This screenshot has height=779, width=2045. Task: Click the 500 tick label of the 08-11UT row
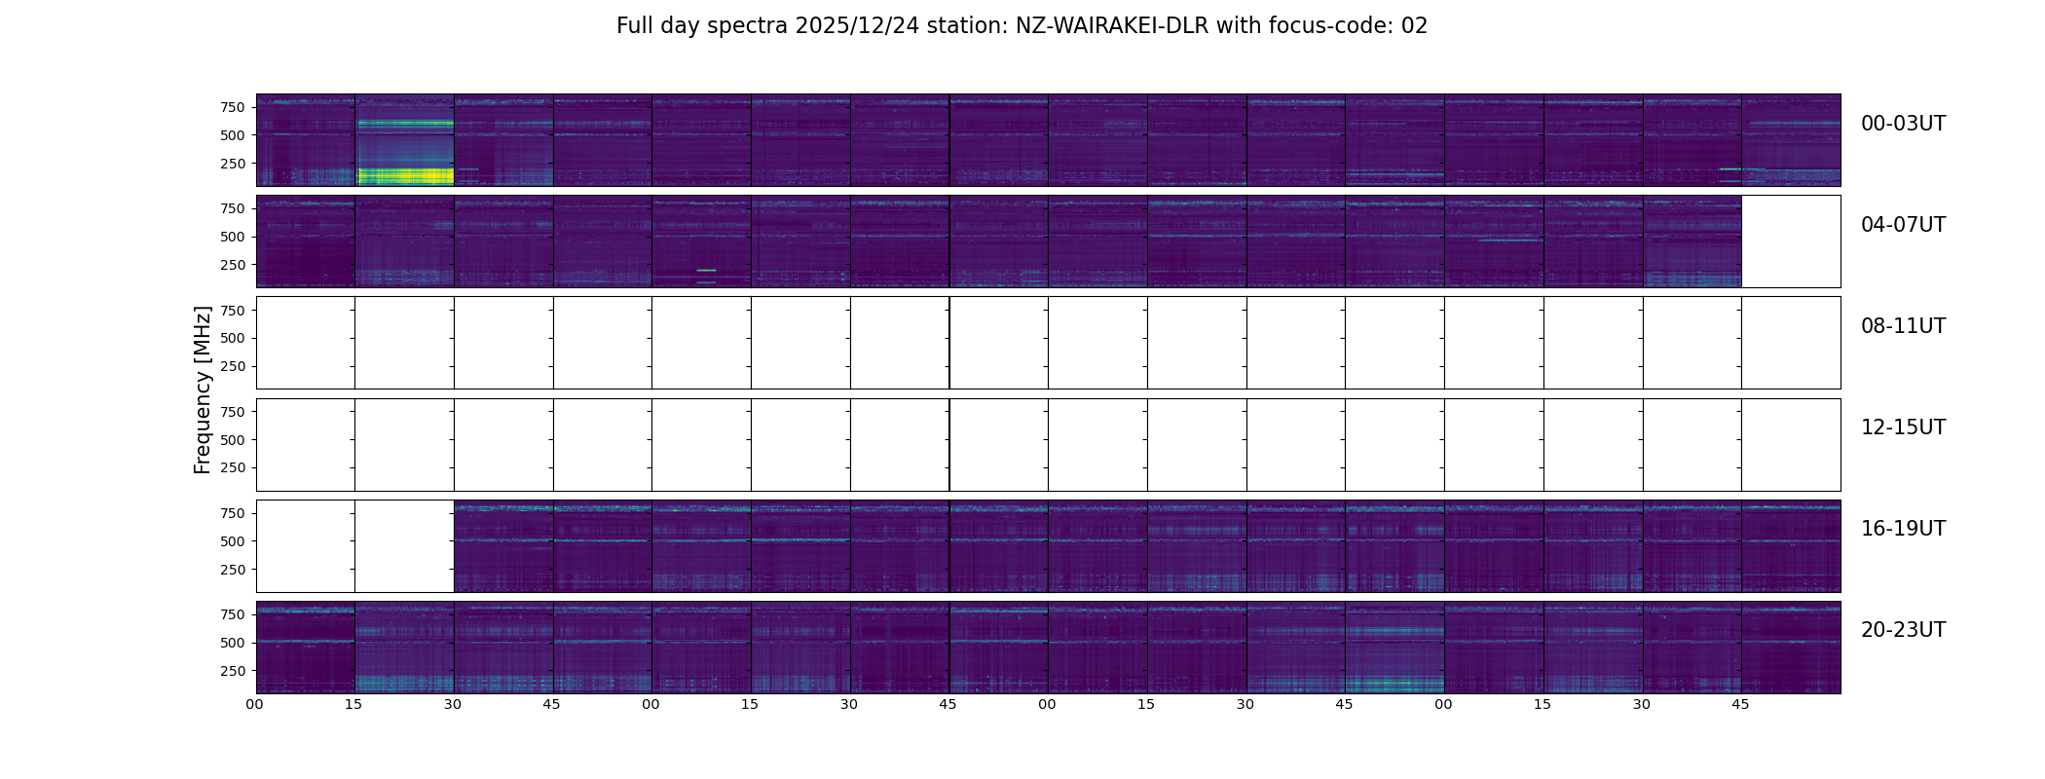233,338
